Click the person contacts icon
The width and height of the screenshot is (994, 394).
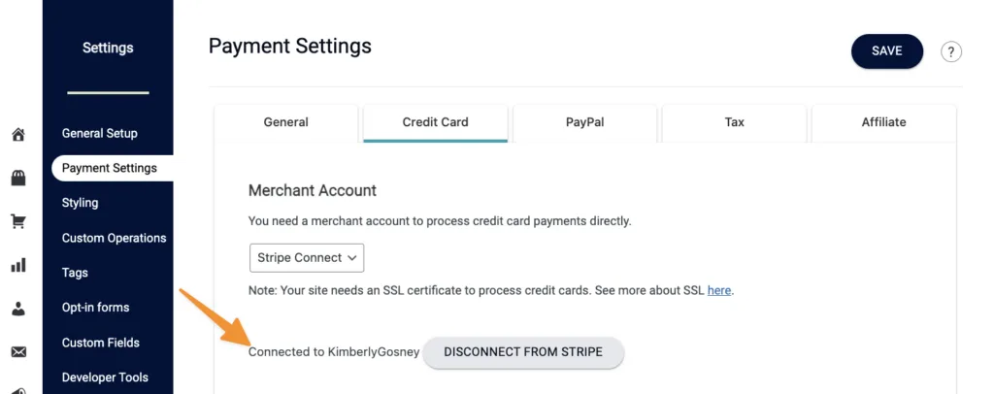point(17,309)
